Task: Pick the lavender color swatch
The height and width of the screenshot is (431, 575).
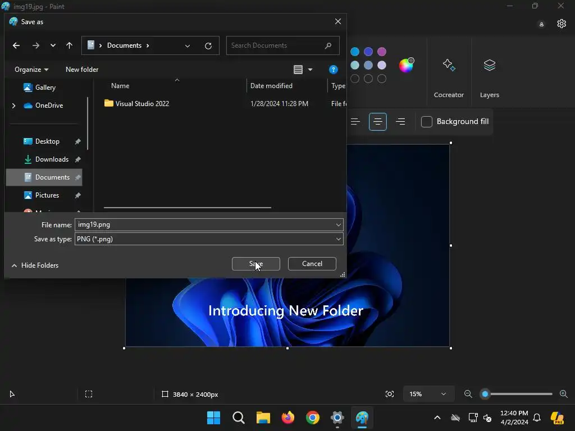Action: 382,65
